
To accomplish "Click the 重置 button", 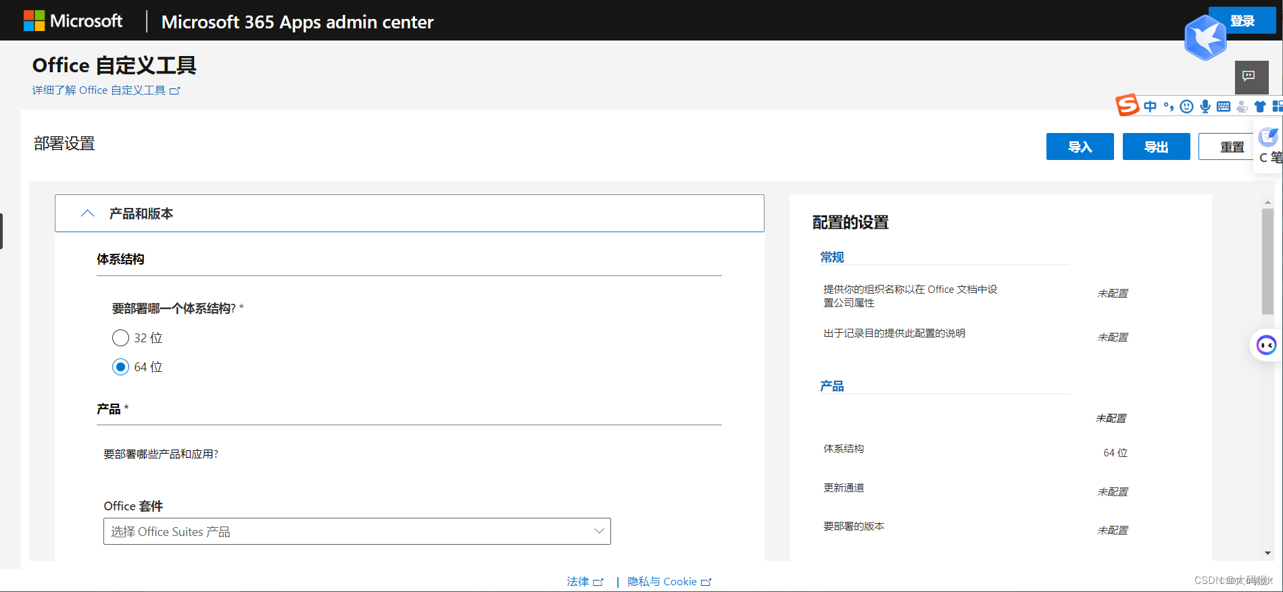I will coord(1232,146).
